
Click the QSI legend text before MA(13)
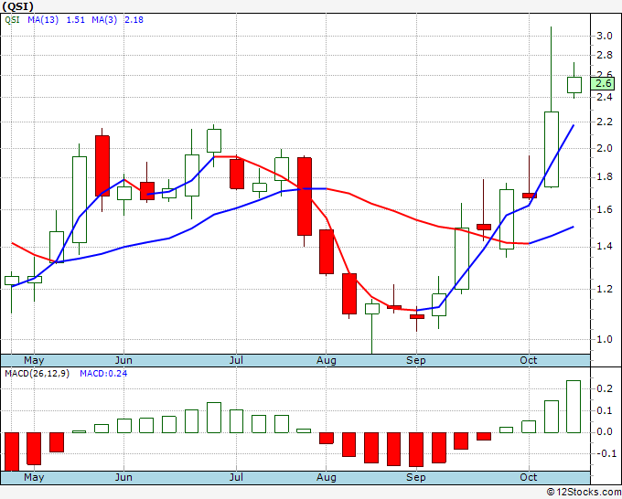pos(12,20)
